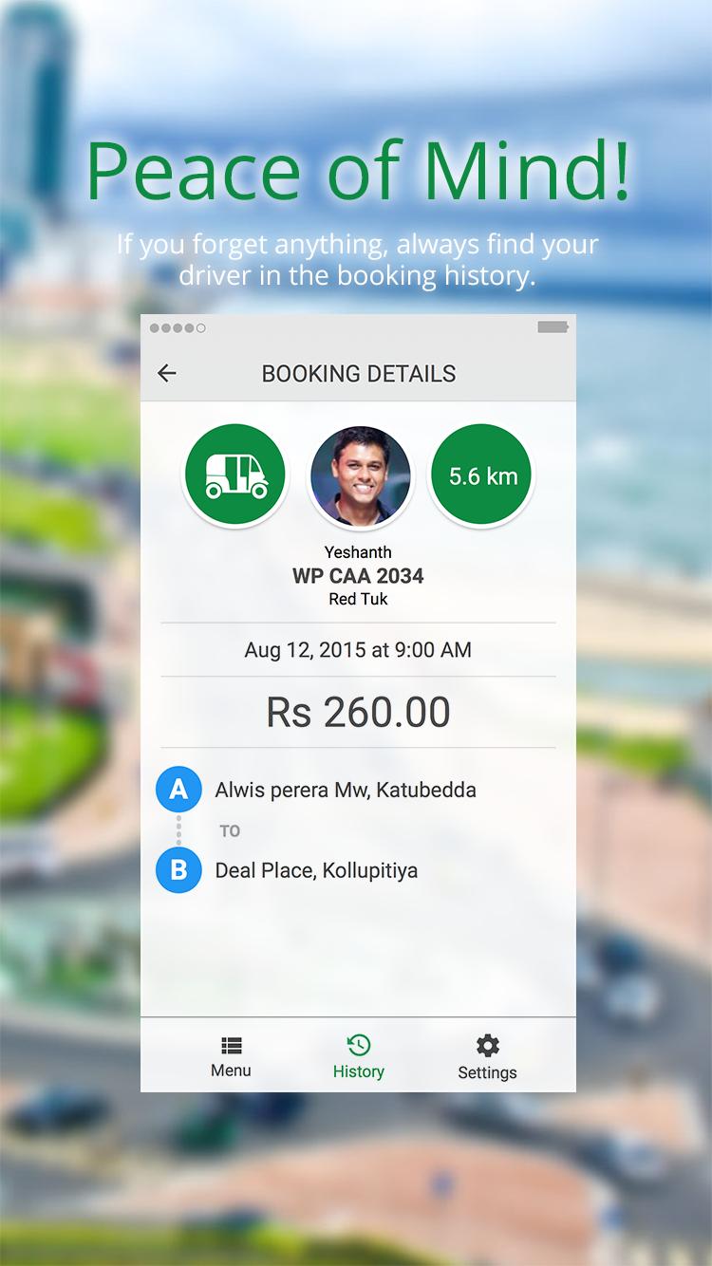Tap the History clock icon
Screen dimensions: 712x1266
coord(359,1045)
